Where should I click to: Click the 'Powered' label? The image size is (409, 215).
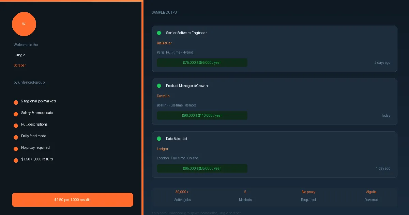[371, 200]
